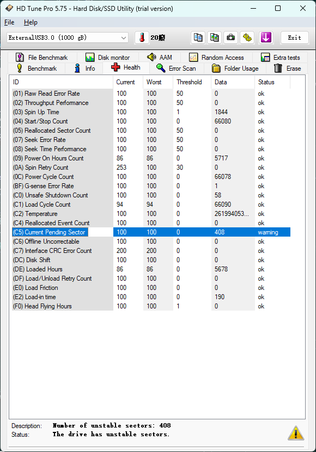Click the thermometer temperature icon
Image resolution: width=316 pixels, height=452 pixels.
tap(142, 38)
